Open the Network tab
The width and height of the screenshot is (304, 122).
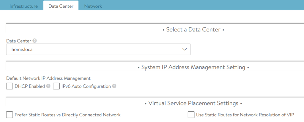(x=93, y=6)
